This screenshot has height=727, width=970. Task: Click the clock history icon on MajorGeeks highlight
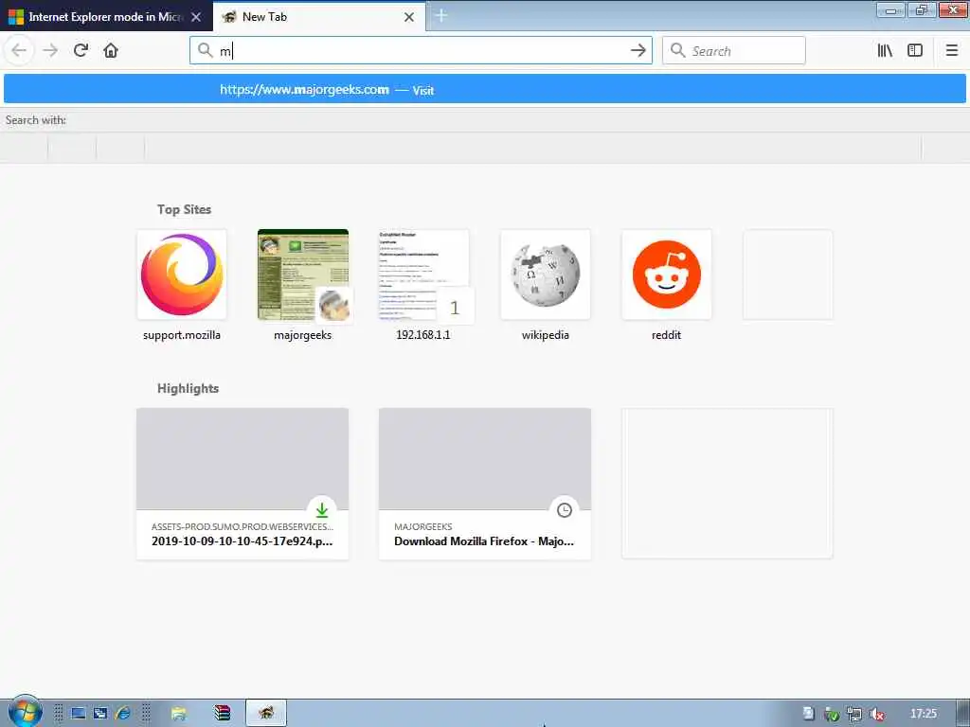tap(565, 510)
